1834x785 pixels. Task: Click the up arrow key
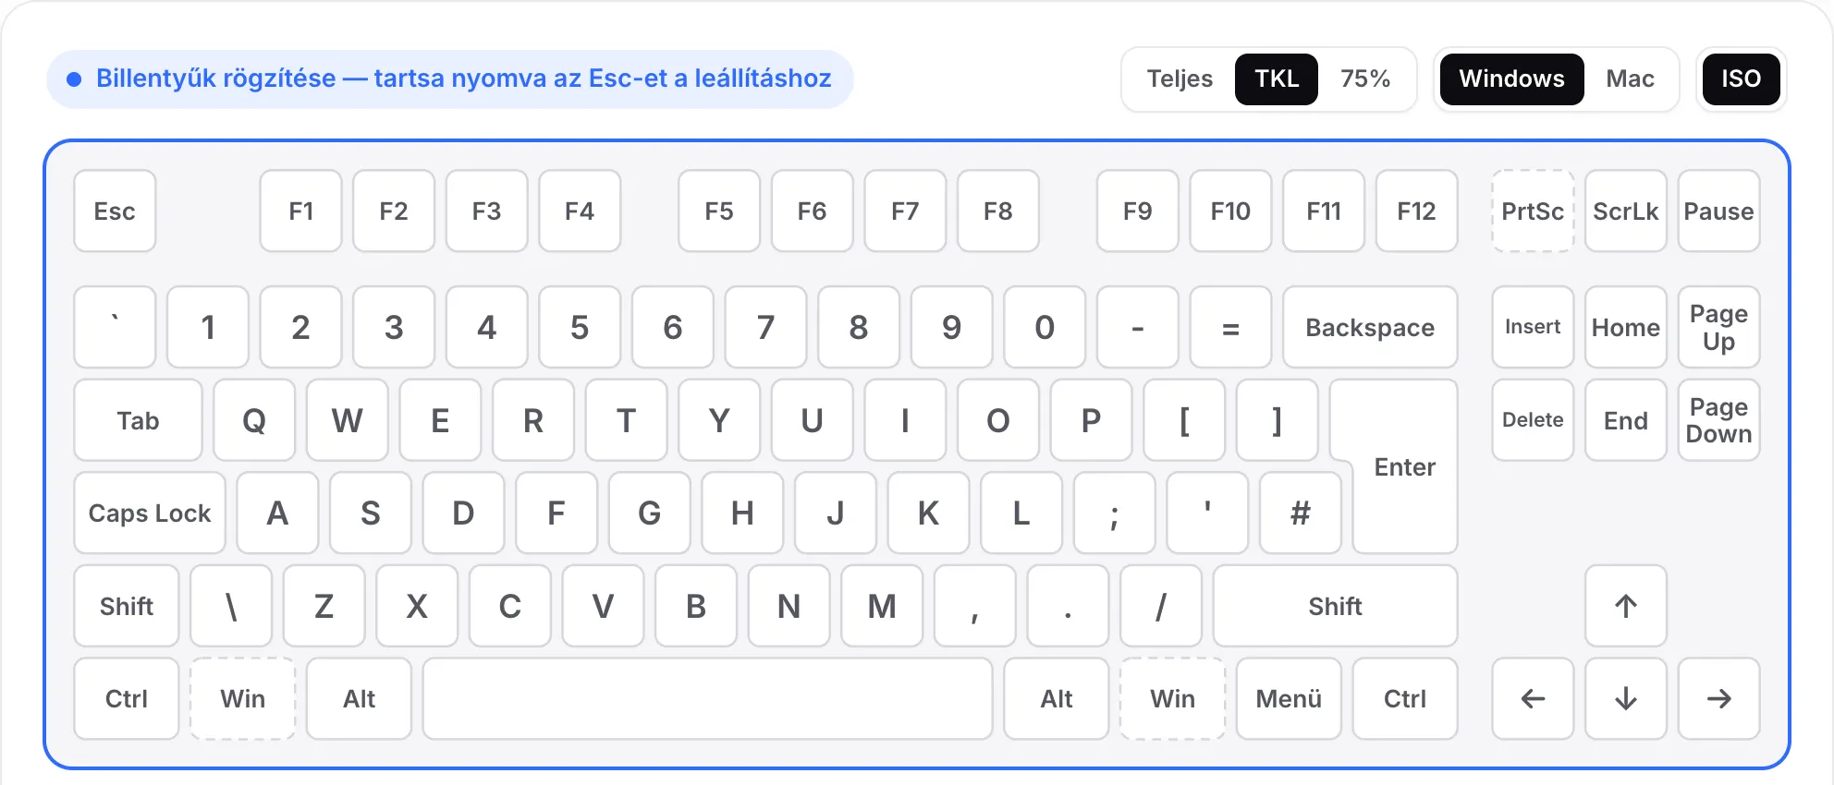click(1625, 606)
